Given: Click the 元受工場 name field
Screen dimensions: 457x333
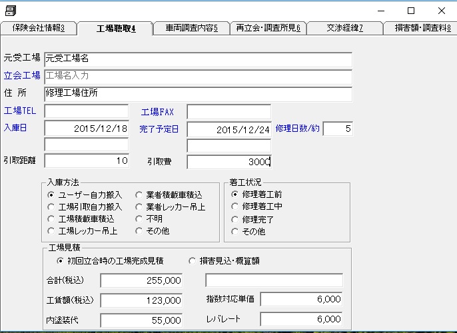Looking at the screenshot, I should pyautogui.click(x=198, y=60).
